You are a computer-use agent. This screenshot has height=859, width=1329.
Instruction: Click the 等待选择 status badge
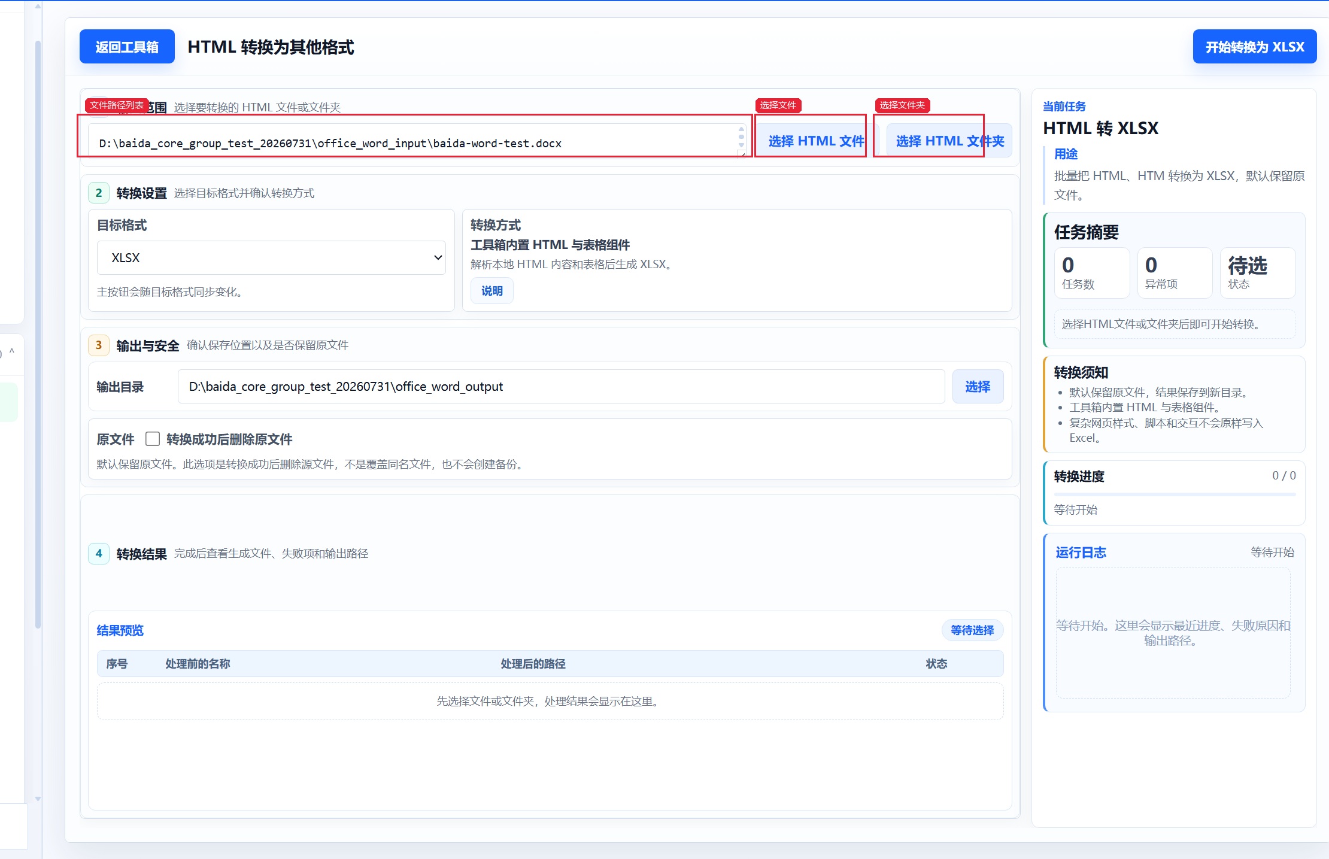click(972, 630)
